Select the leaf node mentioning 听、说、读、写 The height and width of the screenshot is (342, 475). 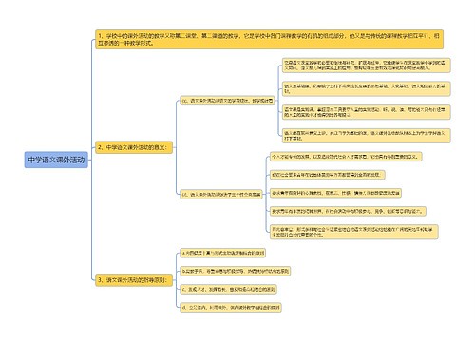(x=366, y=112)
